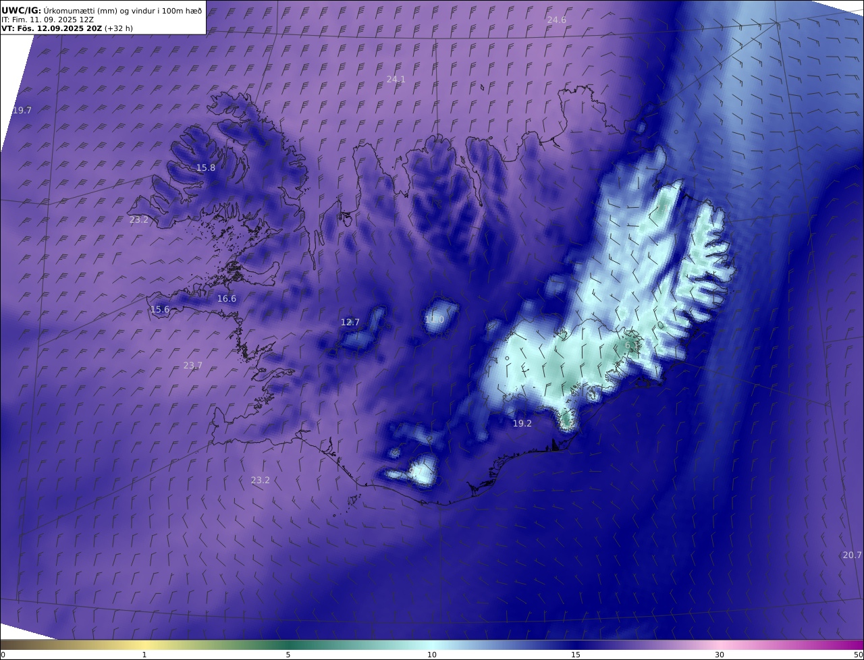
Task: Click the colorbar tick label 5
Action: (288, 655)
